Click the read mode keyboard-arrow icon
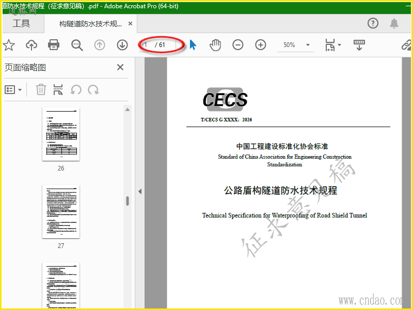Screen dimensions: 413x310 pos(359,45)
